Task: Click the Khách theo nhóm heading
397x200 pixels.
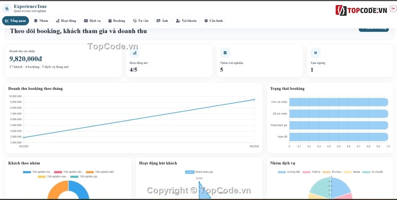Action: point(24,163)
